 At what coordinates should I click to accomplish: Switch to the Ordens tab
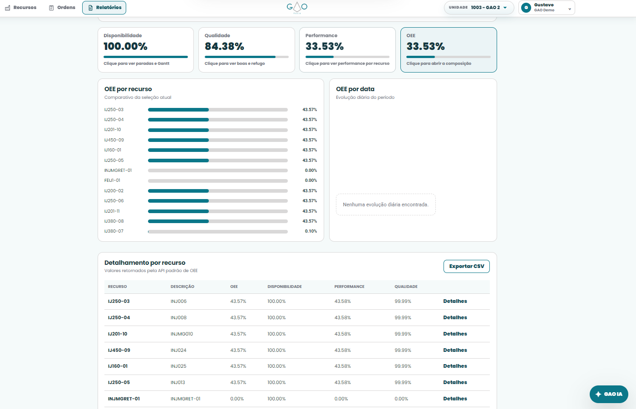pyautogui.click(x=62, y=8)
